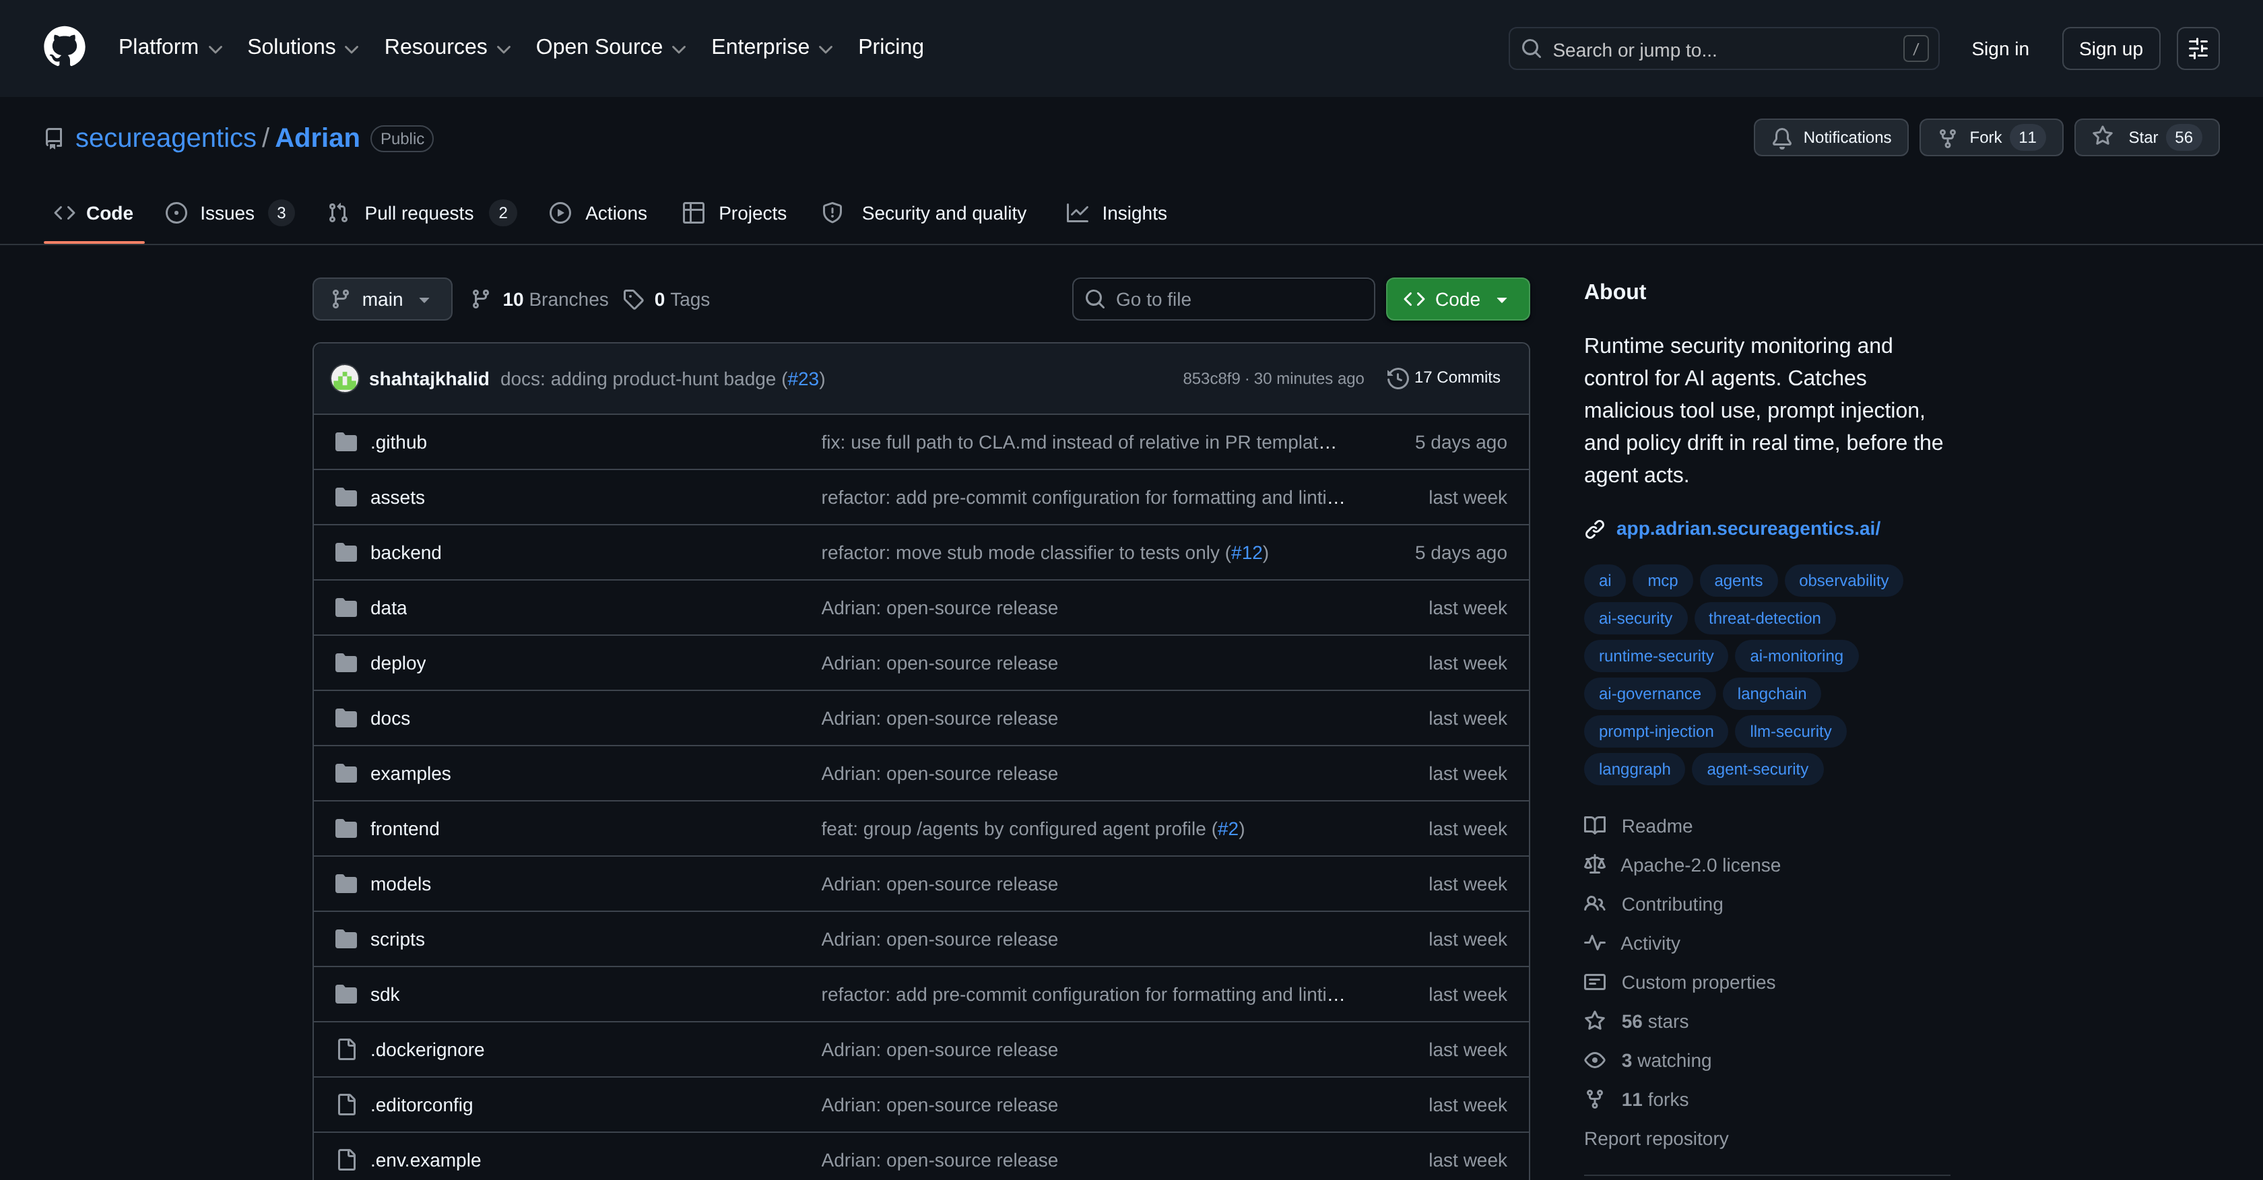Open the Adrian repository name link
2263x1180 pixels.
click(x=317, y=138)
